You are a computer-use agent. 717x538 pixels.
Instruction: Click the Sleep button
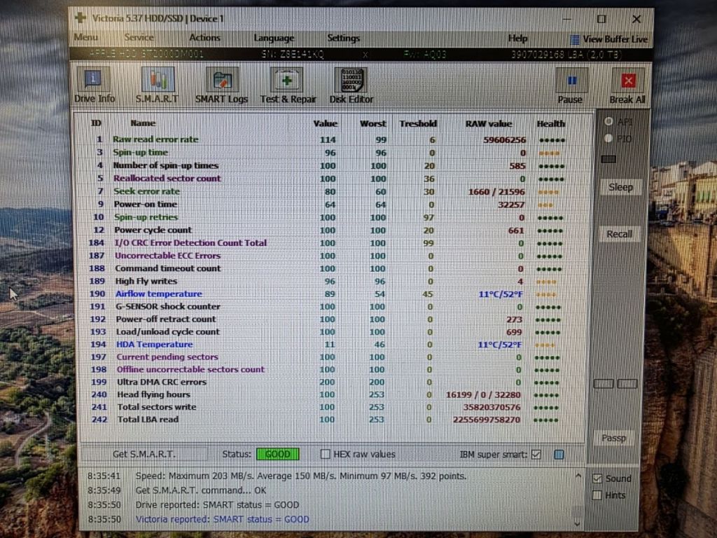620,187
